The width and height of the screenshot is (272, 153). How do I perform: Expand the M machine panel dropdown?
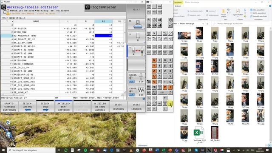coord(144,28)
